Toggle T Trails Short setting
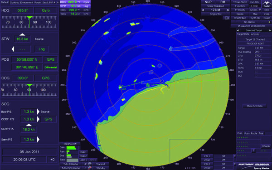Viewport: 272px width, 170px height. (240, 2)
